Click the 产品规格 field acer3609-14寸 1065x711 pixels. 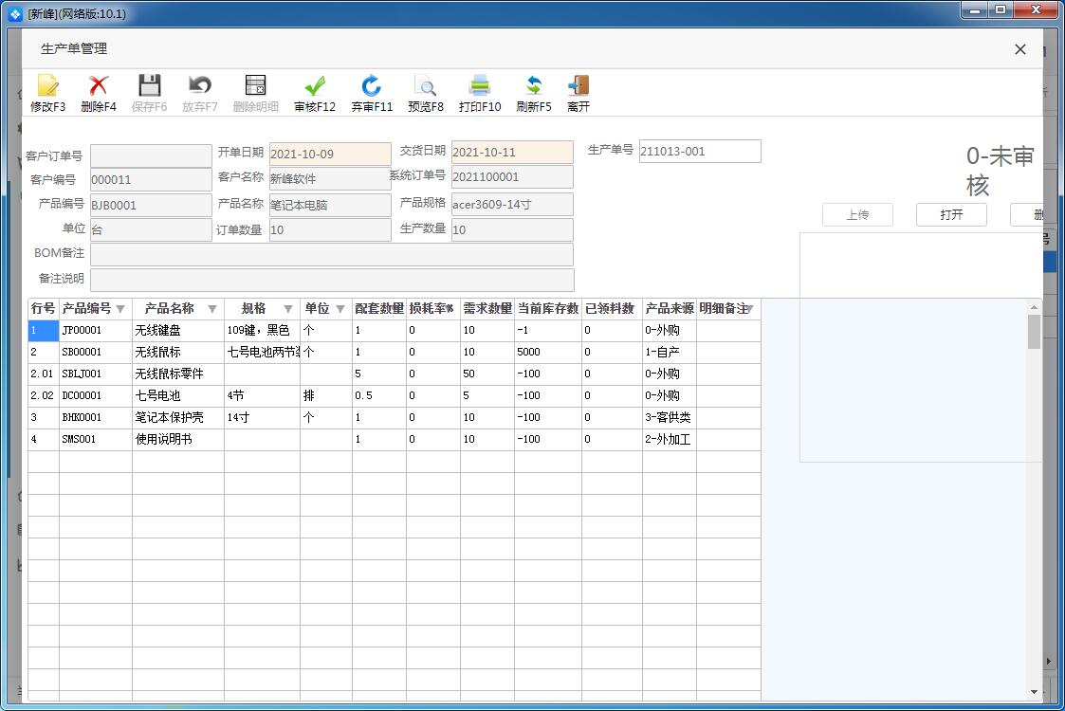512,205
